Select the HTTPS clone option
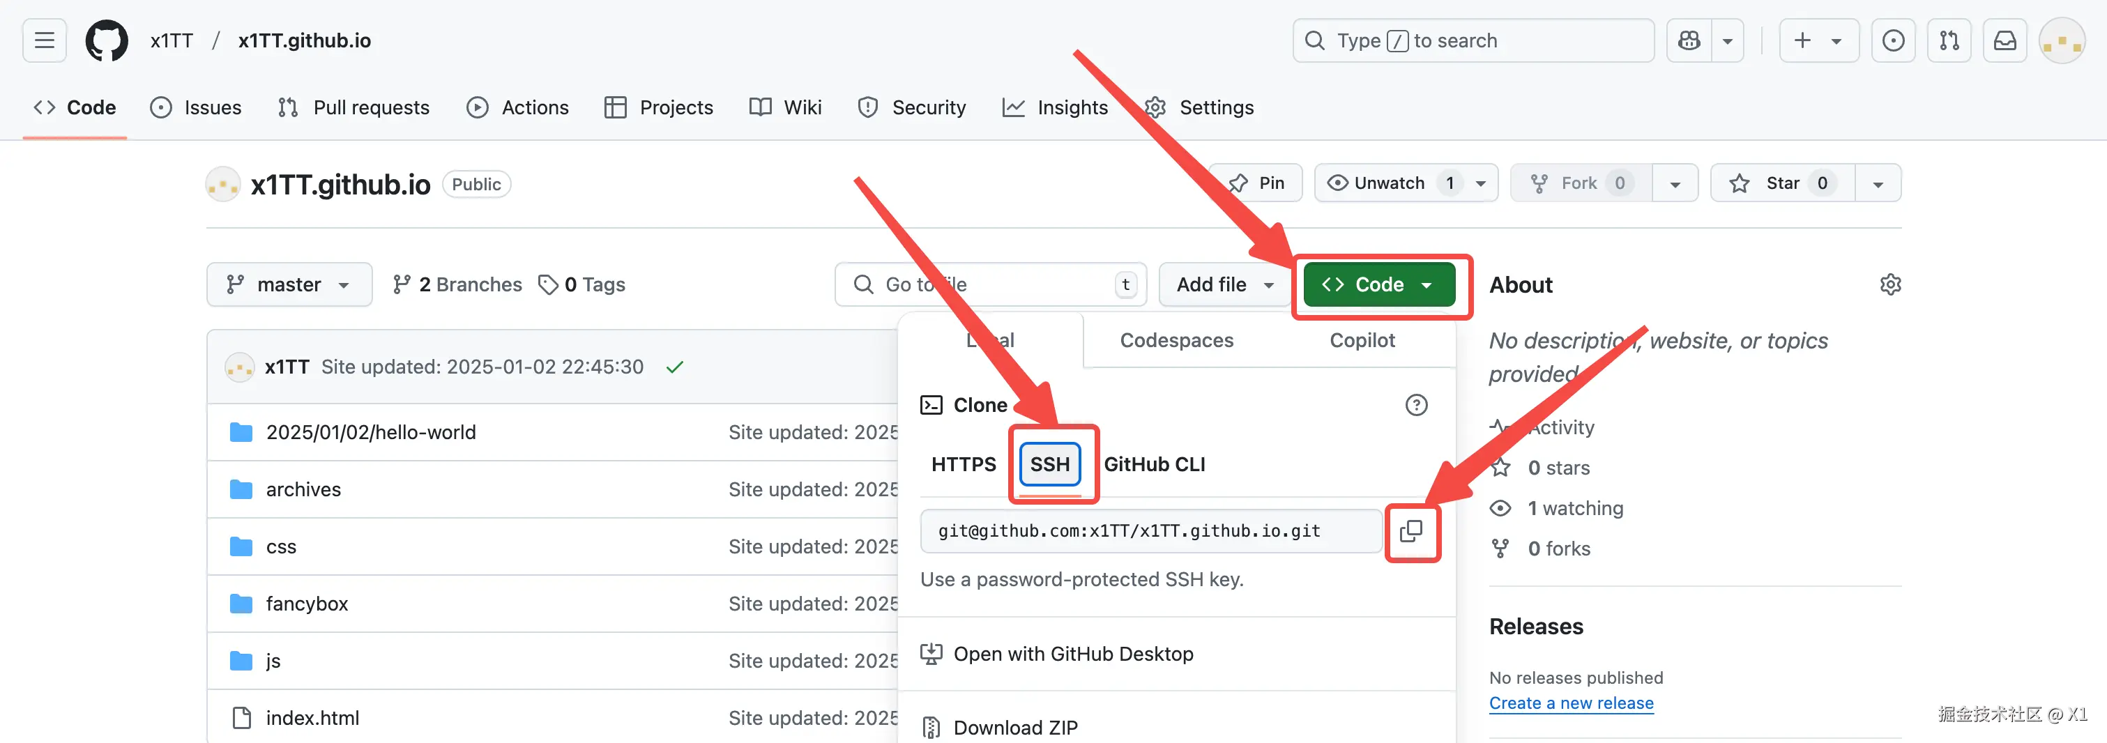The height and width of the screenshot is (743, 2107). (964, 464)
